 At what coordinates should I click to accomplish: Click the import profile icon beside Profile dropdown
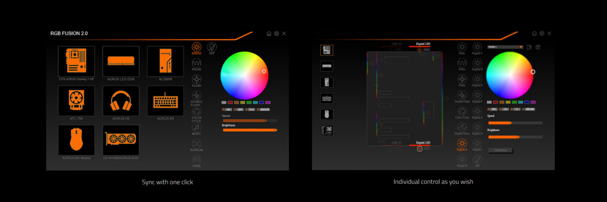point(529,47)
